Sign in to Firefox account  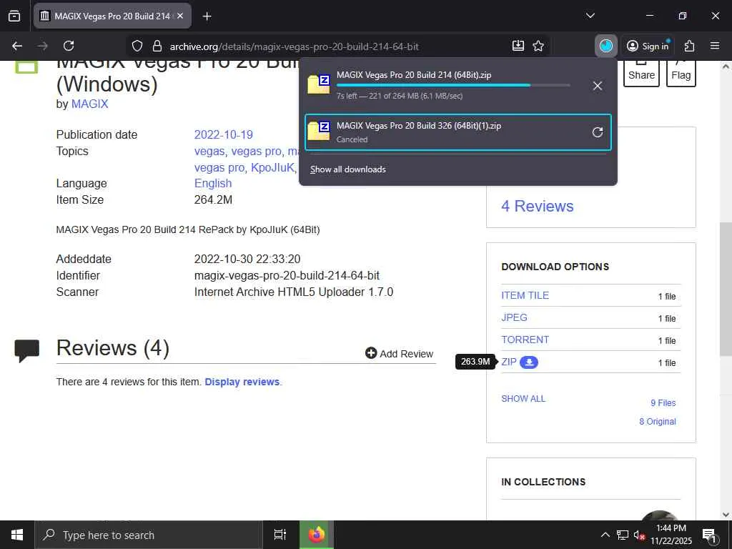click(x=648, y=46)
